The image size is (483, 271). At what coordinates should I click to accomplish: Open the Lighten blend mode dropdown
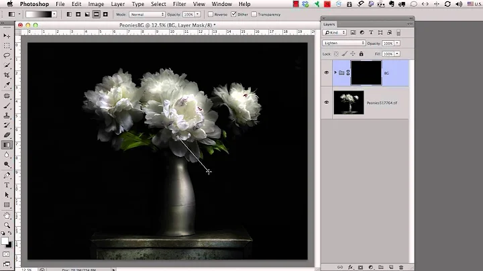pyautogui.click(x=344, y=43)
